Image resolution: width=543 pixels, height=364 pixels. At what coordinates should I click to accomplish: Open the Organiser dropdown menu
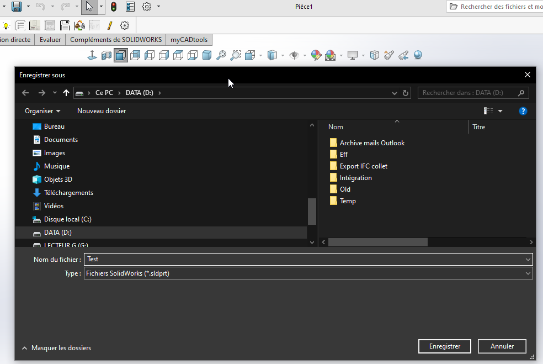[x=42, y=111]
